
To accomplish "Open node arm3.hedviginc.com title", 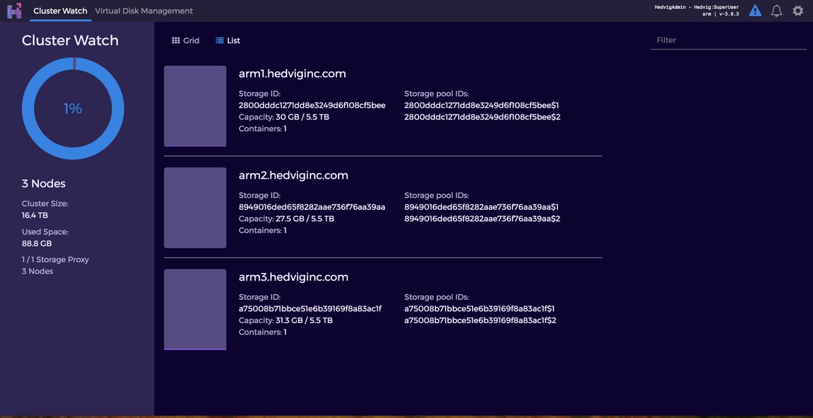I will click(x=293, y=276).
